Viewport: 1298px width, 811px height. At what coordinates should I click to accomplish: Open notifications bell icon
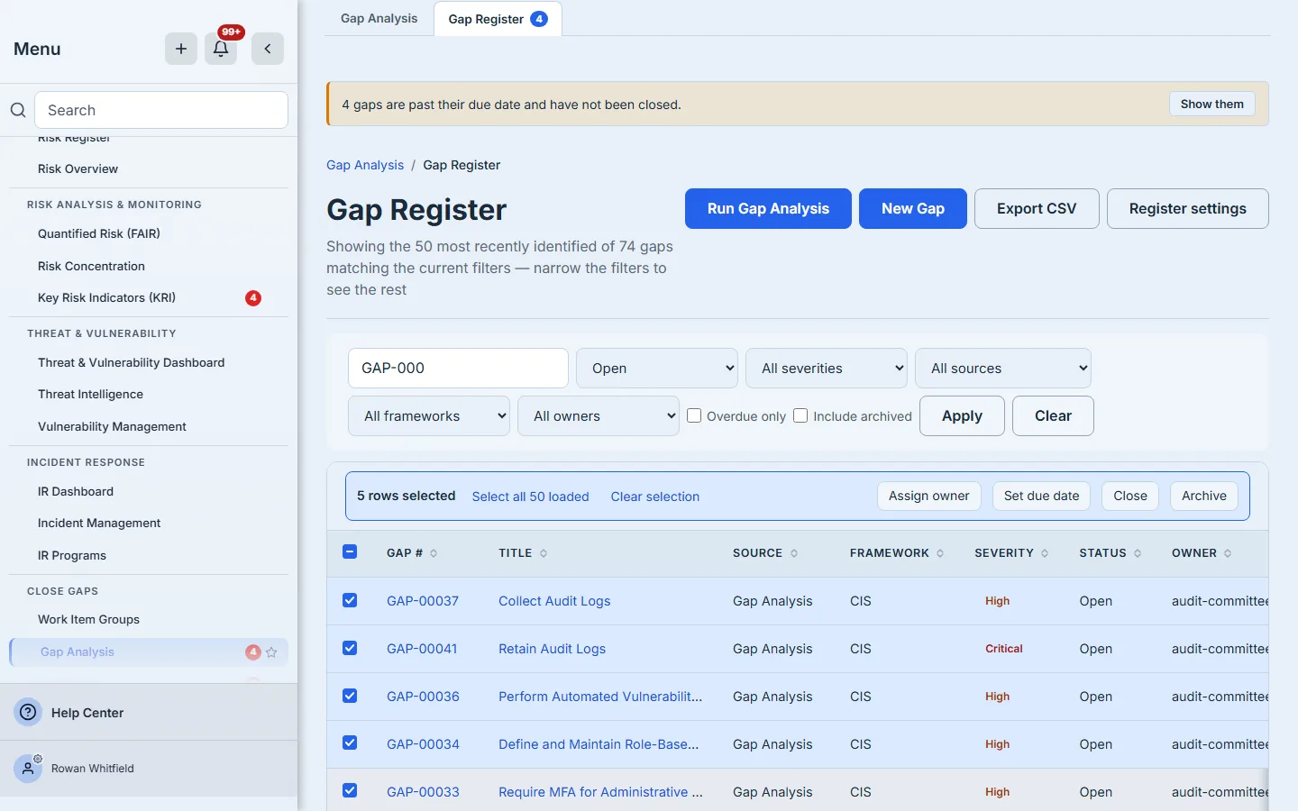pyautogui.click(x=221, y=49)
